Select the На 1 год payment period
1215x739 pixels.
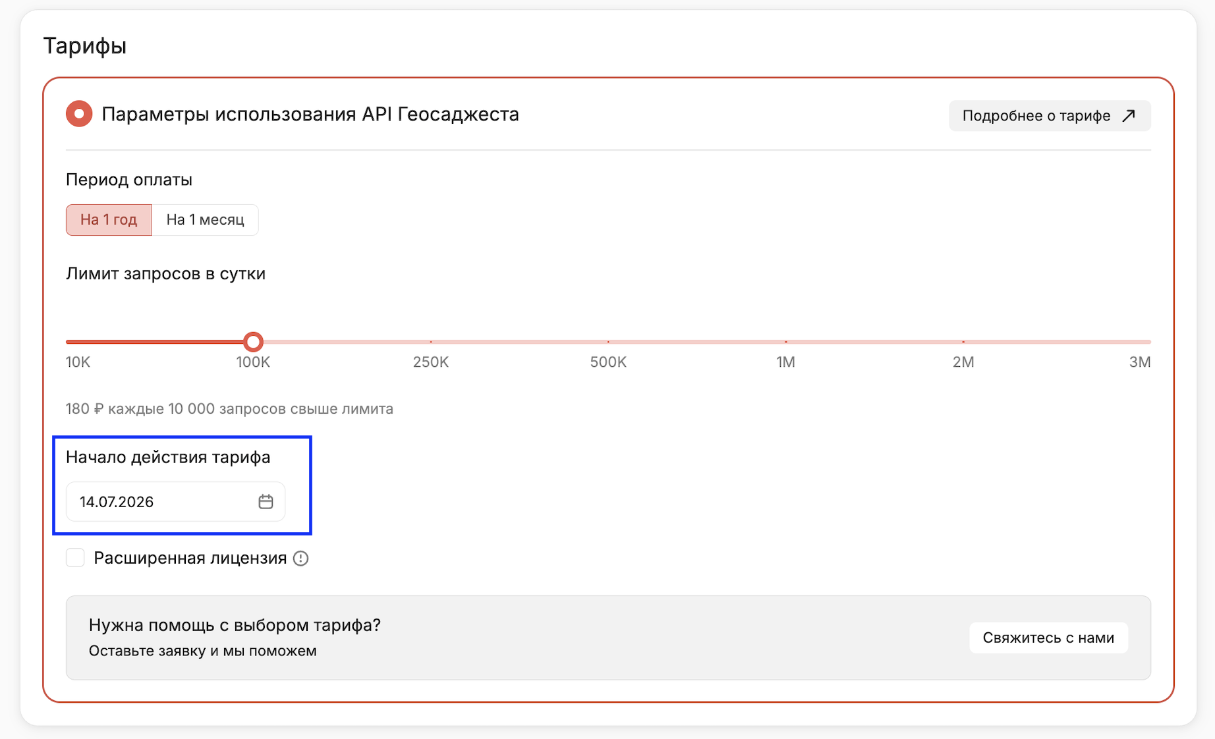click(109, 220)
